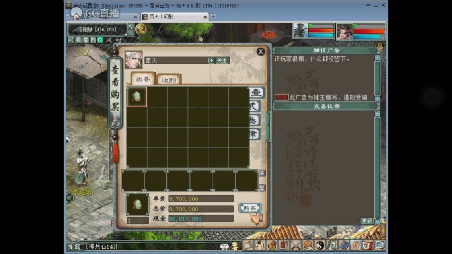452x254 pixels.
Task: Click the magnifier icon beside the map name
Action: point(131,33)
